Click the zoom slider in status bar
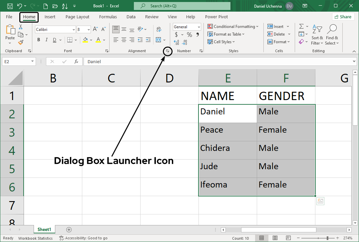Screen dimensions: 359x242 tap(327, 238)
